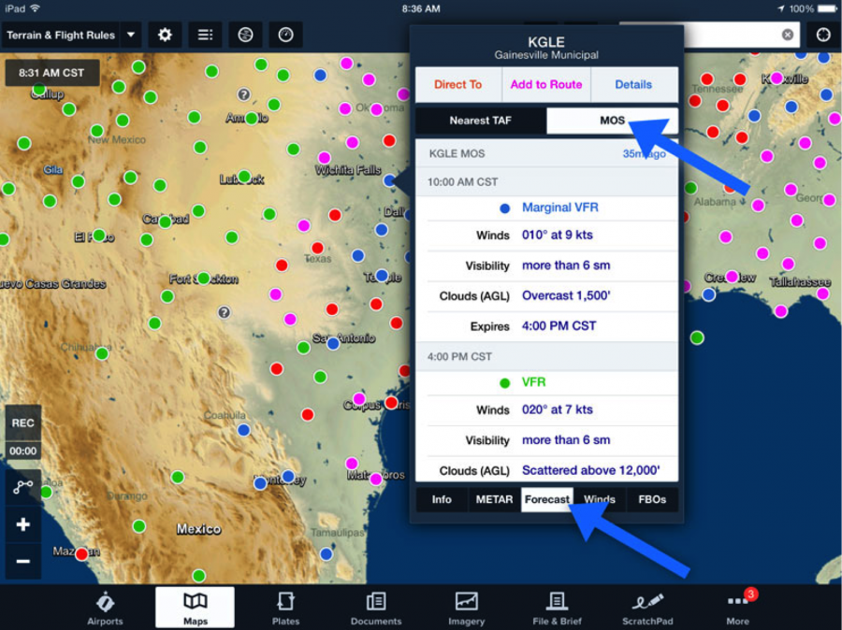The width and height of the screenshot is (842, 630).
Task: Clear the search field with the X
Action: [x=786, y=35]
